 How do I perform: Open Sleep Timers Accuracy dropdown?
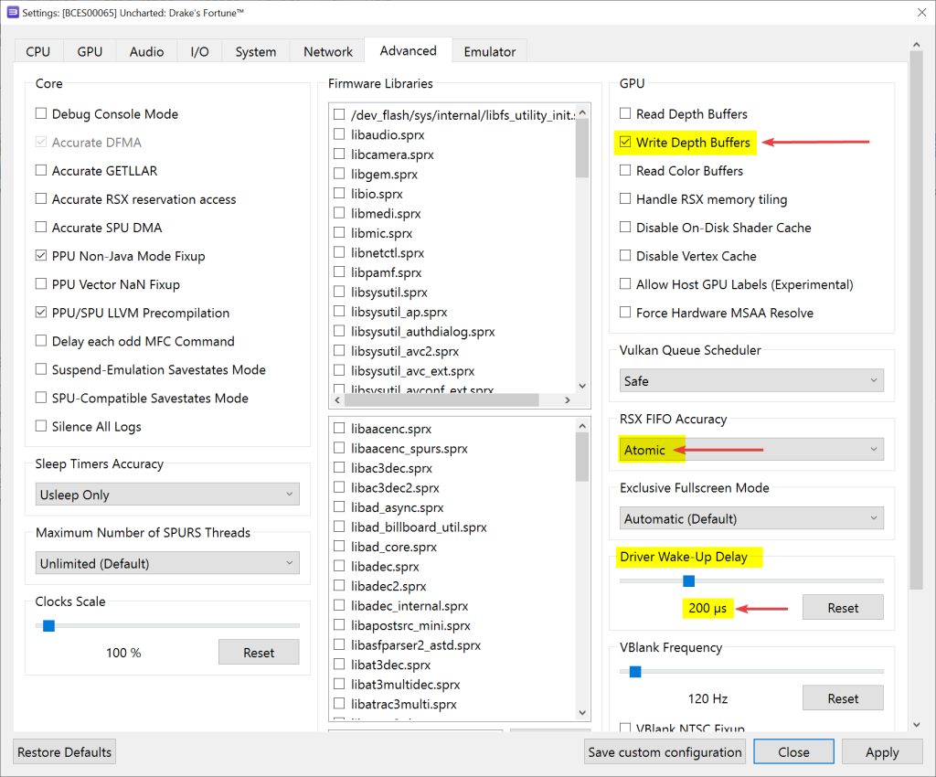[167, 495]
